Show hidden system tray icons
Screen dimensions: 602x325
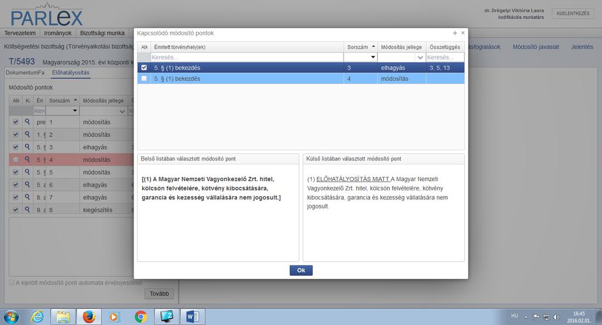[x=526, y=317]
